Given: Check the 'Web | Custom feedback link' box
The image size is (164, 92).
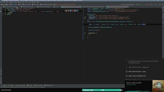Looking at the screenshot, I should coord(127,76).
